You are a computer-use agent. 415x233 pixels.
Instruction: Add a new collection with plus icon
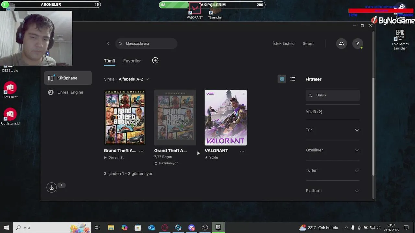pyautogui.click(x=155, y=61)
